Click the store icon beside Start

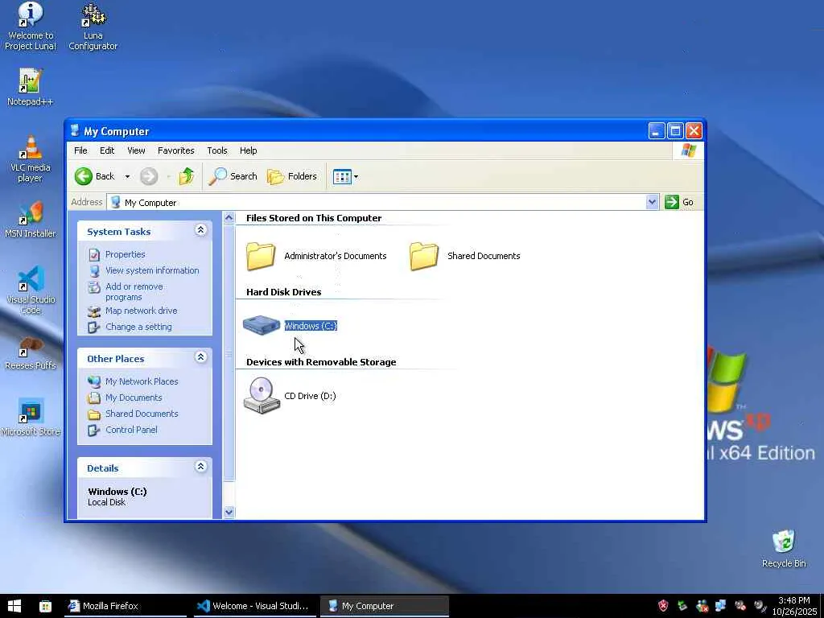pos(45,606)
